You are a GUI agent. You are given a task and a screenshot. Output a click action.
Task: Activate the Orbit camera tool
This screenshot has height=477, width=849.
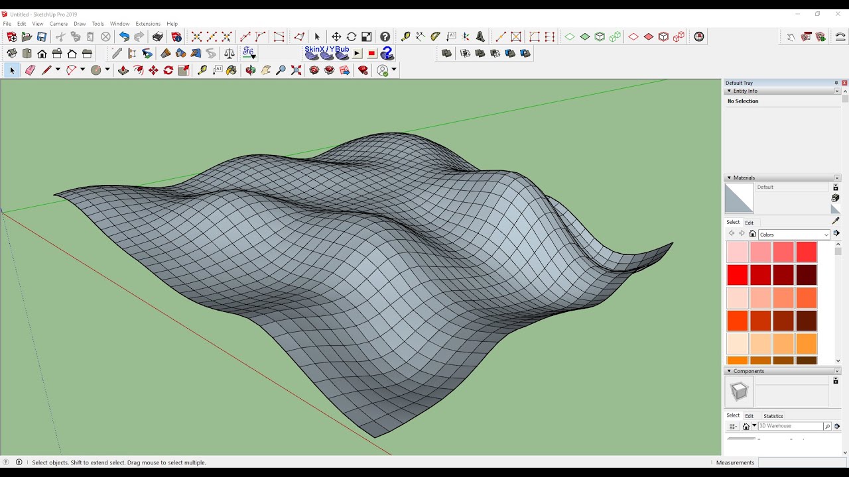[250, 70]
